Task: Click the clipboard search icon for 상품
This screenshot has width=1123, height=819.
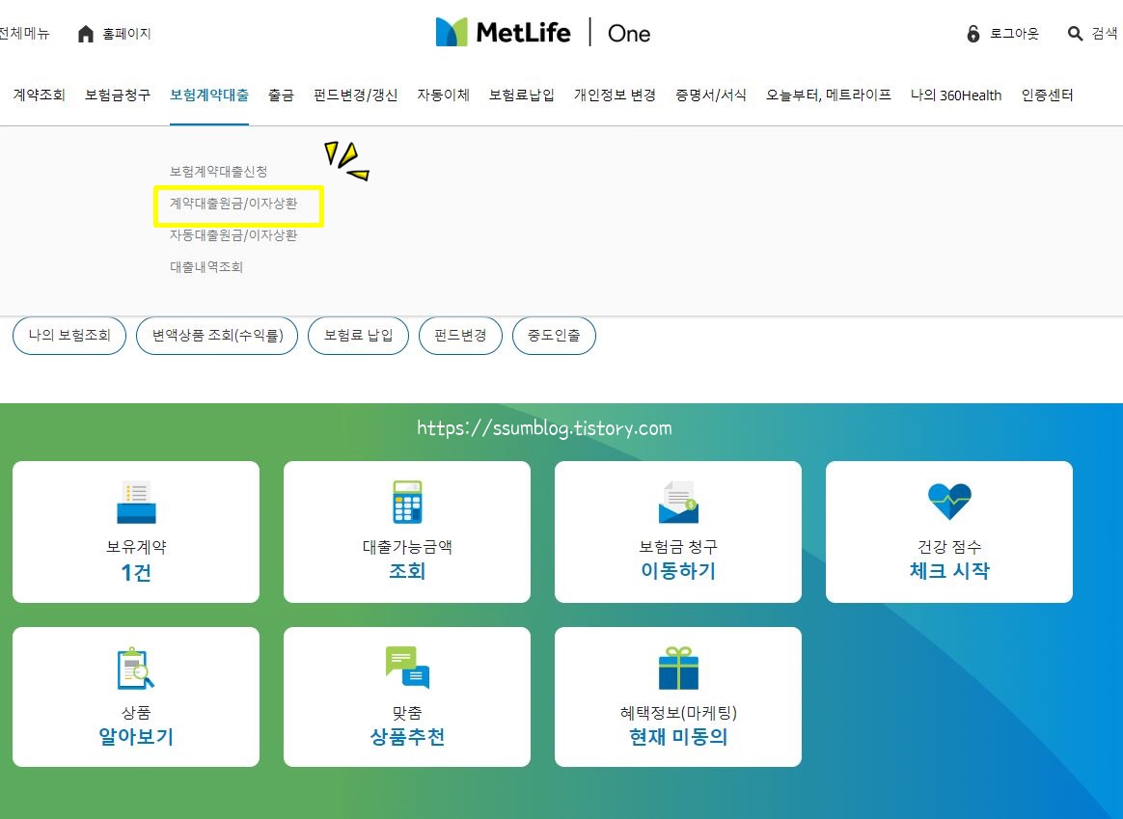Action: coord(136,668)
